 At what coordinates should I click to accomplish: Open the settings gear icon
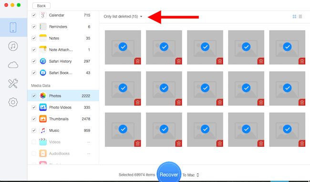pos(13,102)
